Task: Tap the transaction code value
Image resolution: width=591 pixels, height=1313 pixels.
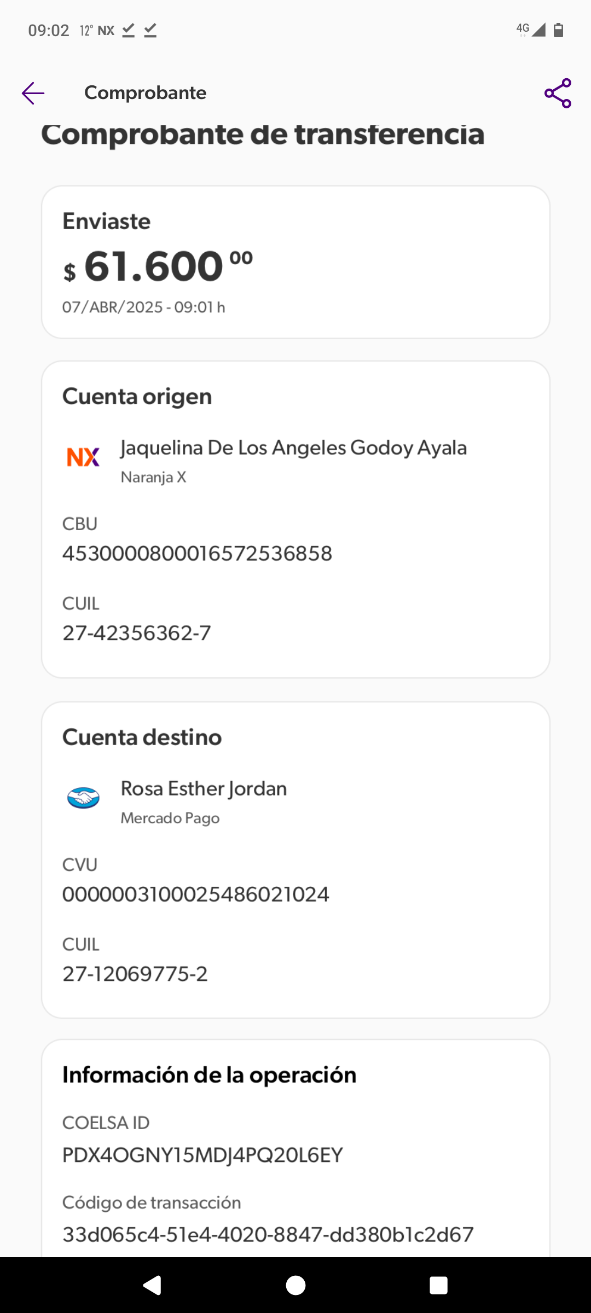Action: coord(268,1235)
